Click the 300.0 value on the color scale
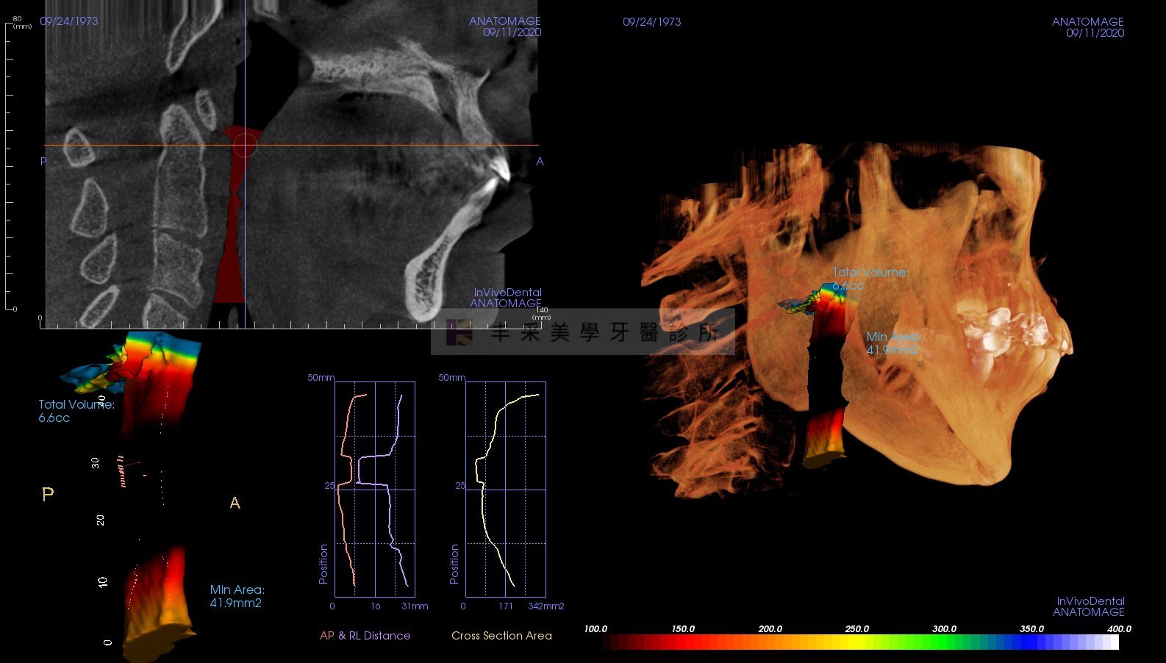This screenshot has height=663, width=1166. click(x=944, y=628)
